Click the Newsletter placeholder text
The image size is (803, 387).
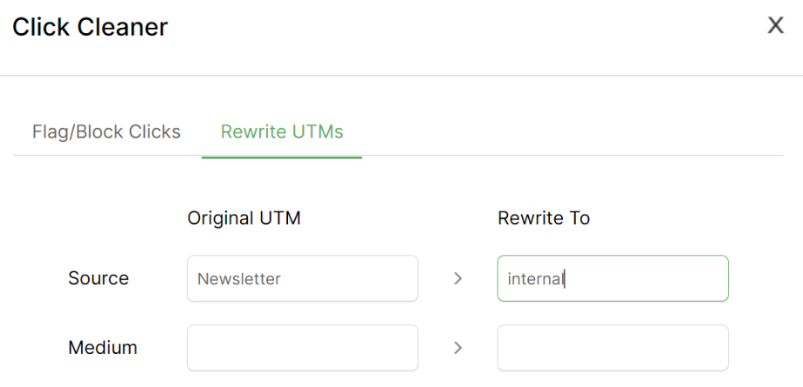(239, 279)
